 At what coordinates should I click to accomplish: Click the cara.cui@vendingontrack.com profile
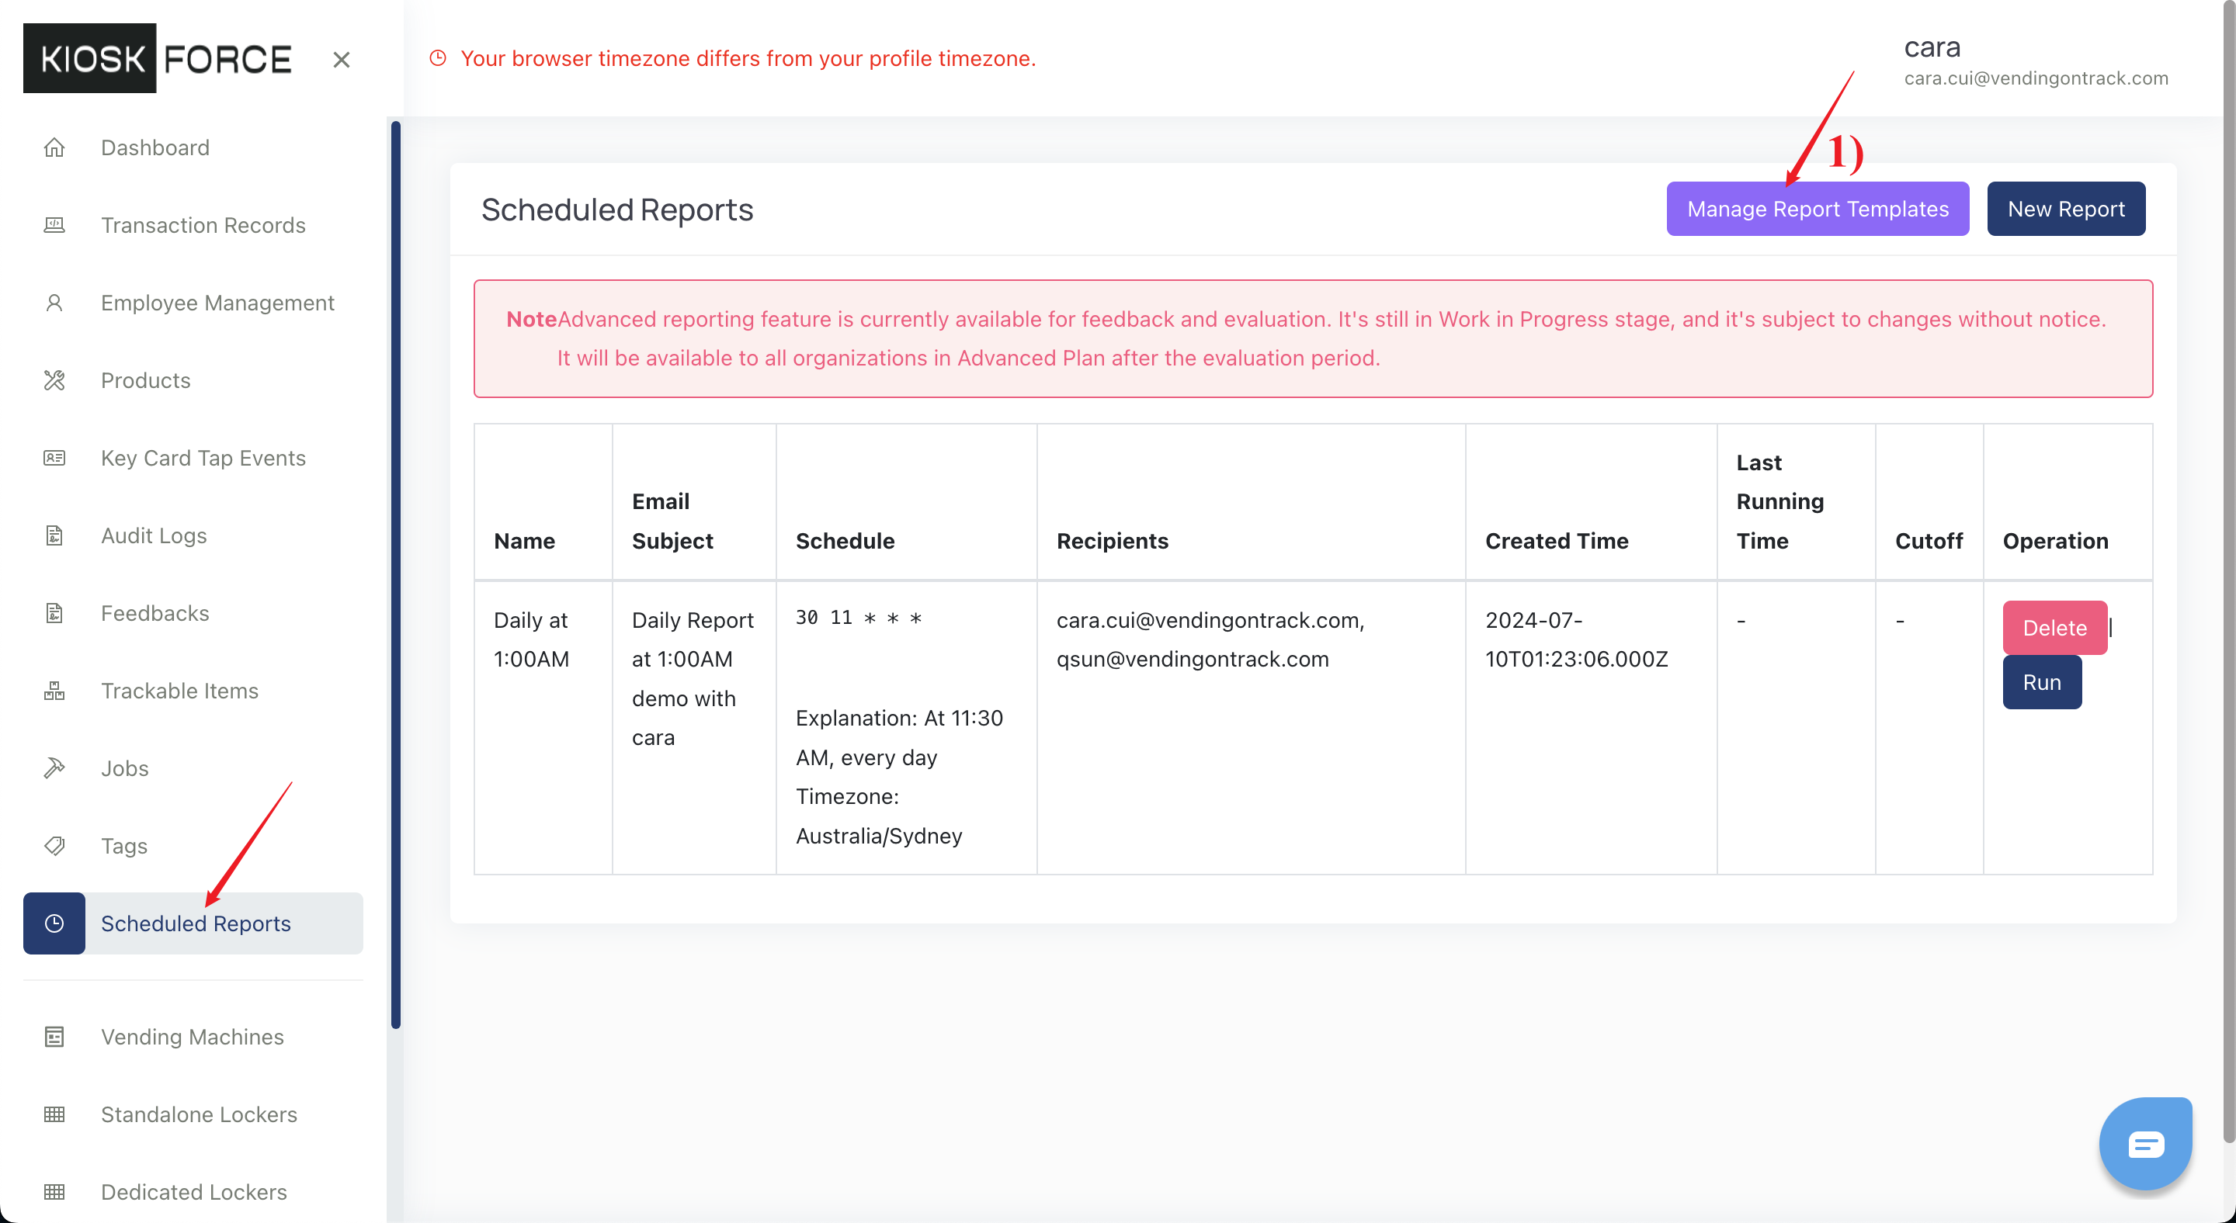[x=2036, y=78]
